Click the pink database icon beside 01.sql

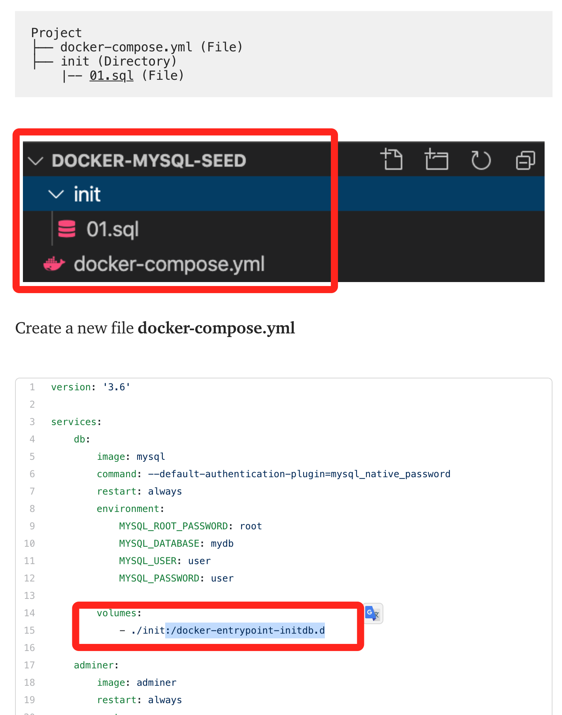pyautogui.click(x=67, y=229)
